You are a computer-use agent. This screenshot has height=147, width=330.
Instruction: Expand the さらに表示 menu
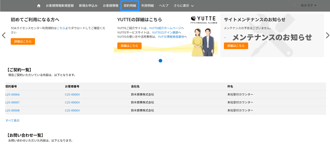(x=184, y=6)
